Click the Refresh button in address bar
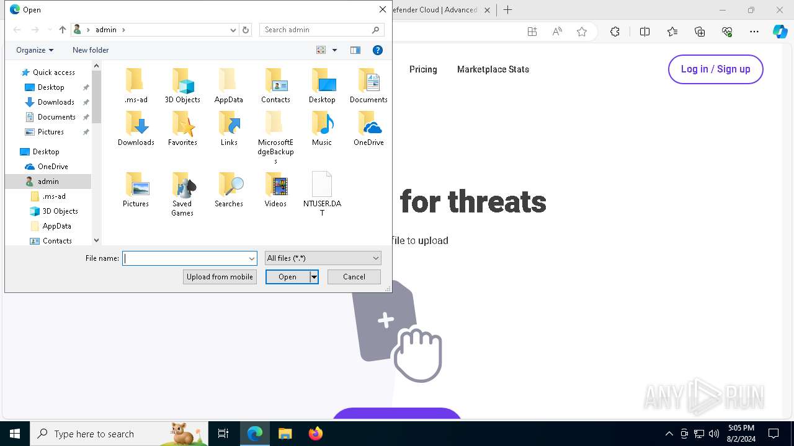794x446 pixels. 246,30
